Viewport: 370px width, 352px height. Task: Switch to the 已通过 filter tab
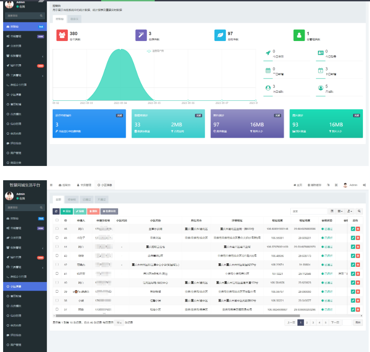tap(86, 199)
